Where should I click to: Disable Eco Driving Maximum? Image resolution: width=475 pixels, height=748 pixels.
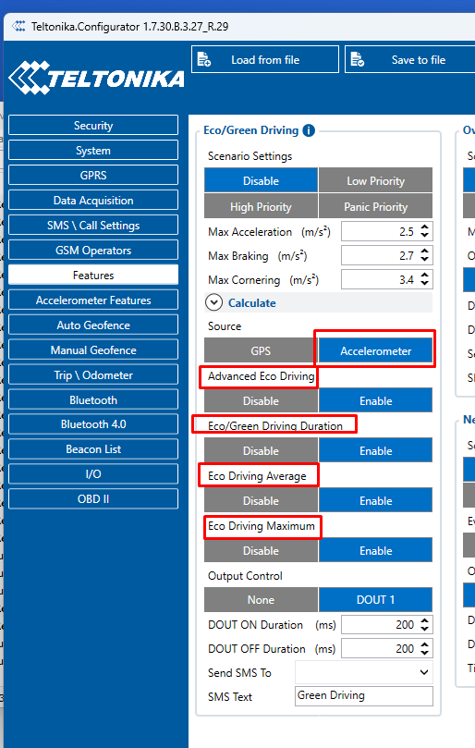[x=261, y=550]
